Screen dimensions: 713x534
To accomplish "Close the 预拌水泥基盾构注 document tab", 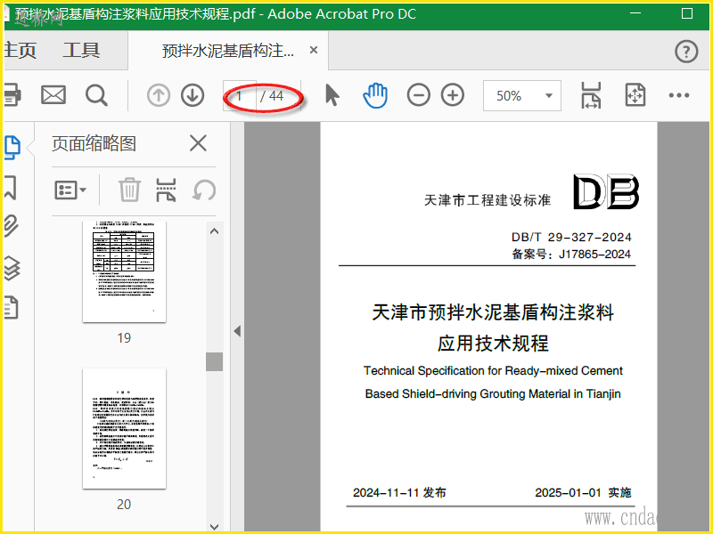I will pyautogui.click(x=314, y=50).
